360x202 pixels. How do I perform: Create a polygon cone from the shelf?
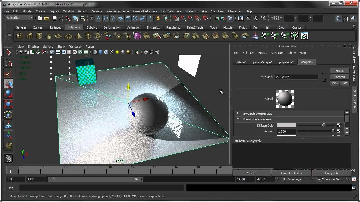coord(49,36)
